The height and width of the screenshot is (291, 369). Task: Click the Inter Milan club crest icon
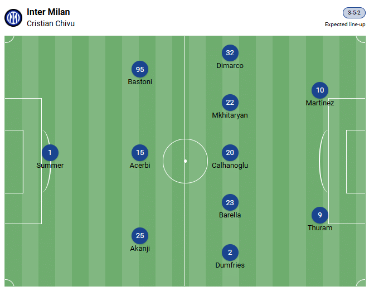pos(13,18)
